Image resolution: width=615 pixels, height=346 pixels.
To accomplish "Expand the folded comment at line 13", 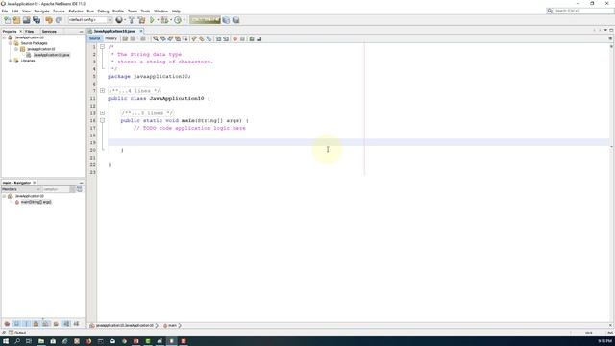I will point(102,113).
